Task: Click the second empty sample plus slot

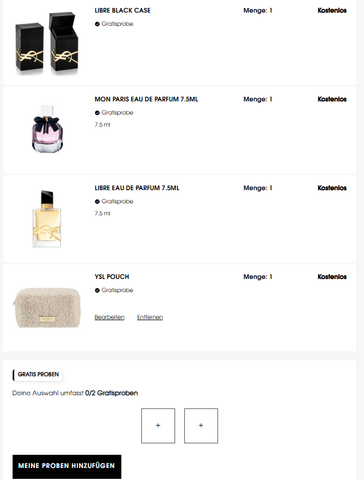Action: pyautogui.click(x=201, y=426)
